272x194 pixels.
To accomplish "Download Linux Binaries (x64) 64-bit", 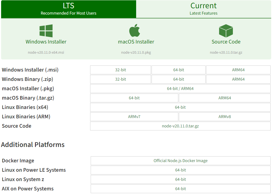I will (x=180, y=107).
